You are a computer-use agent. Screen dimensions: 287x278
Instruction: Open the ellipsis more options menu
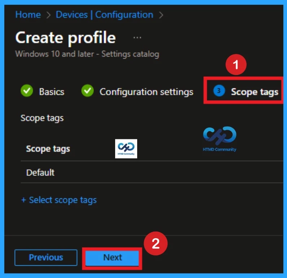coord(137,38)
